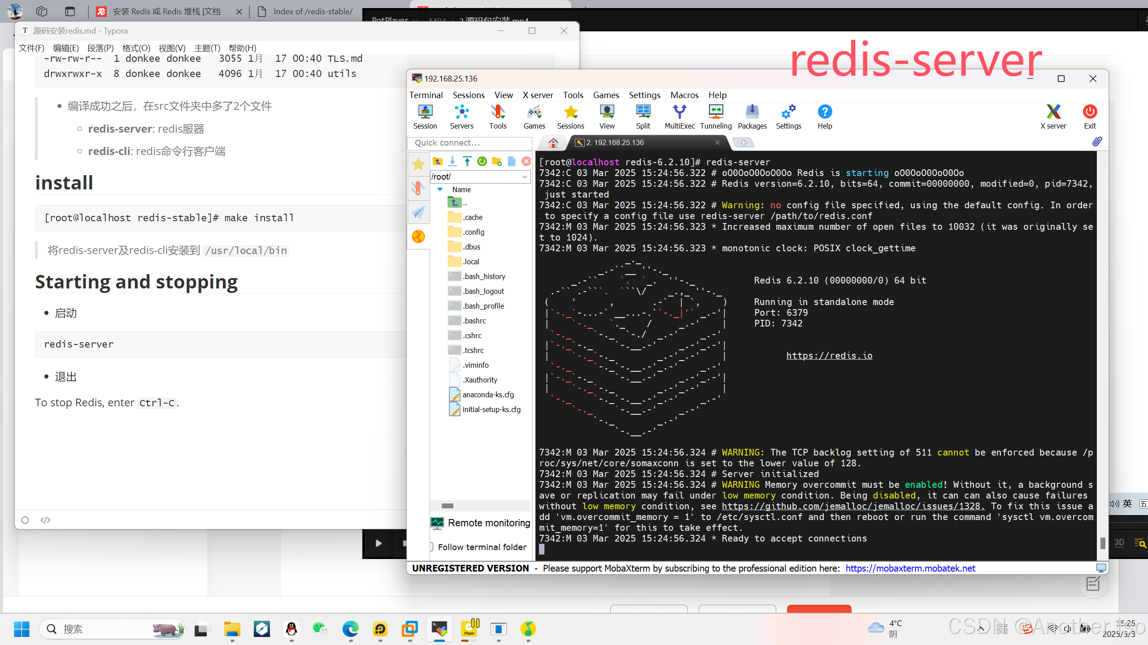Click the MultiExec toolbar icon
Viewport: 1148px width, 645px height.
[x=679, y=116]
